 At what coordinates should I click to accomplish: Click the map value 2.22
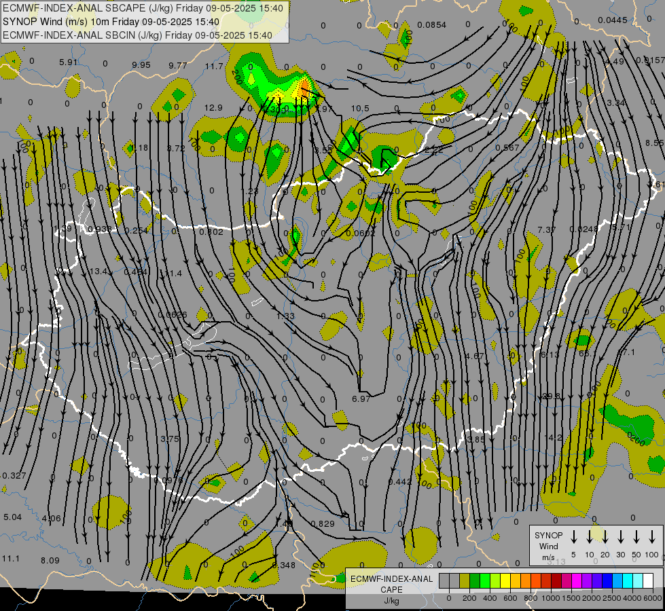tap(434, 149)
